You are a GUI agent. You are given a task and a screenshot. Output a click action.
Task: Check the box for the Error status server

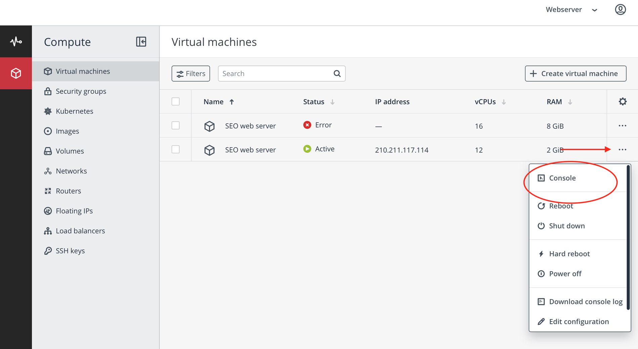[x=176, y=126]
